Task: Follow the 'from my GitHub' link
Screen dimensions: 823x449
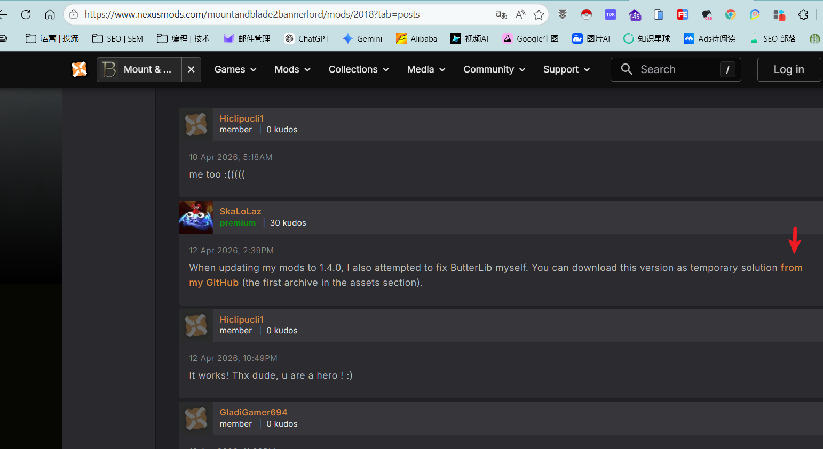Action: [x=214, y=283]
